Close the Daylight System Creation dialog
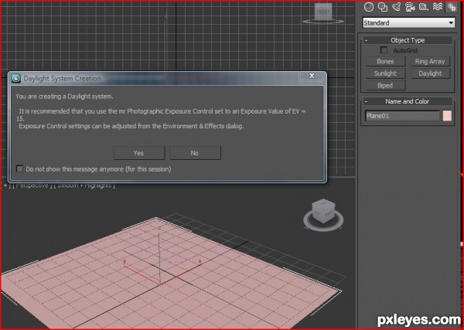The height and width of the screenshot is (330, 464). pos(312,76)
